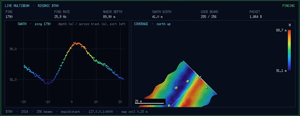Click the 90.0 depth axis tick label
Image resolution: width=300 pixels, height=116 pixels.
click(x=13, y=49)
